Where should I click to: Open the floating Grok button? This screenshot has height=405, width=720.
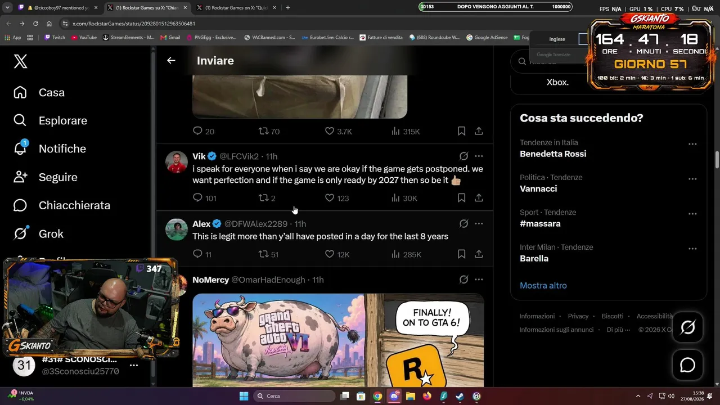click(688, 327)
